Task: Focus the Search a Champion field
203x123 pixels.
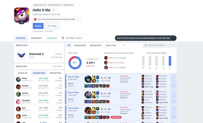Action: pos(159,45)
